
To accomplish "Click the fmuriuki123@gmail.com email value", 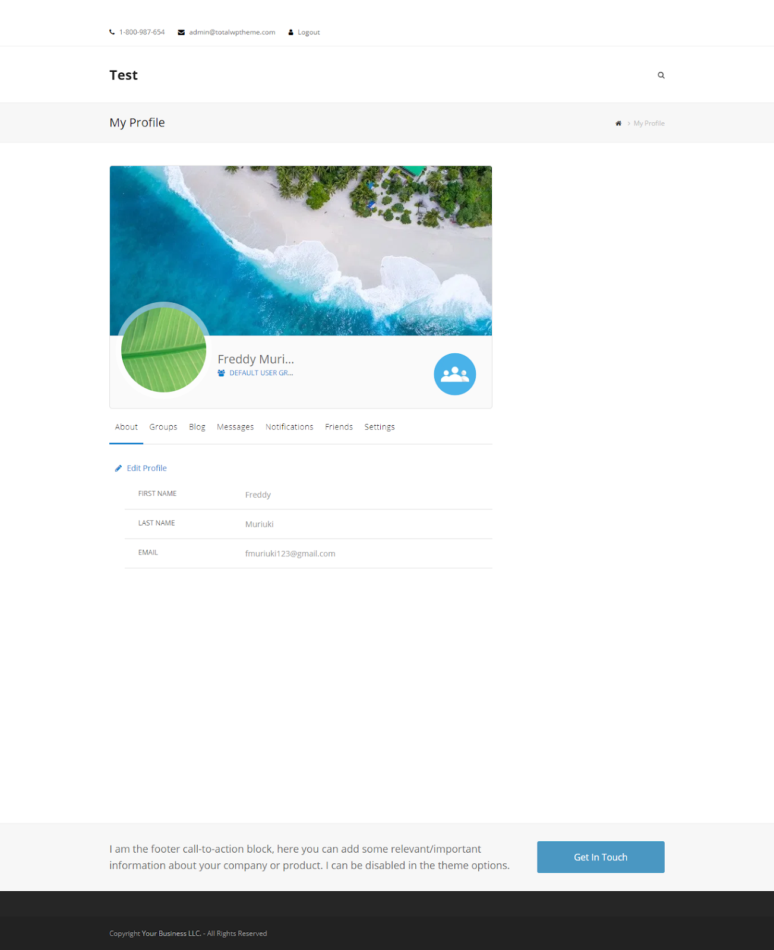I will [290, 553].
